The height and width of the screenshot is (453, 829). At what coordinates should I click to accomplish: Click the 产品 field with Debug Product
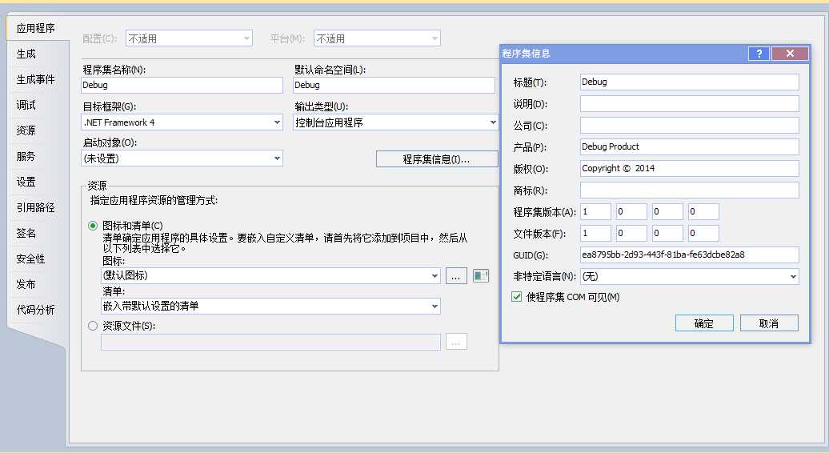tap(690, 147)
